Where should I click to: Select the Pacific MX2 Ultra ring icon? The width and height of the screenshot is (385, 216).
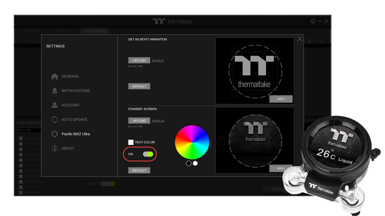tap(55, 134)
